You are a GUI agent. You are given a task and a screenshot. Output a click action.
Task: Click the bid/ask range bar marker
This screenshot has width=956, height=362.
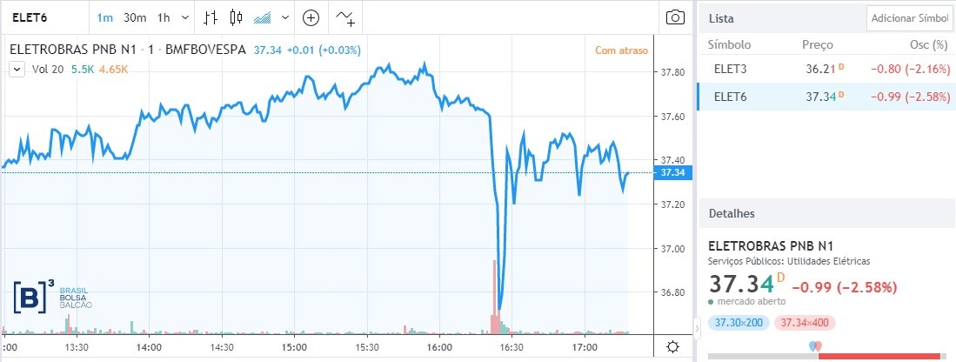coord(815,347)
